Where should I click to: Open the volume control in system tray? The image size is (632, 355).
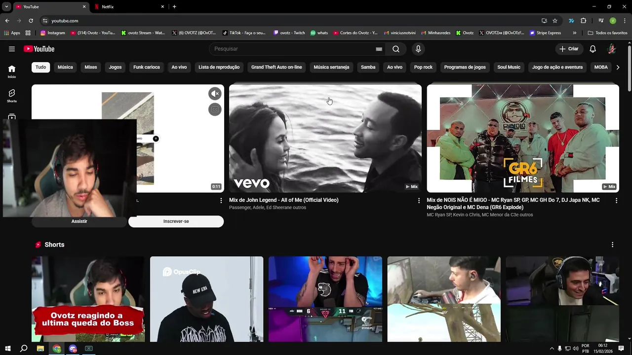(576, 349)
